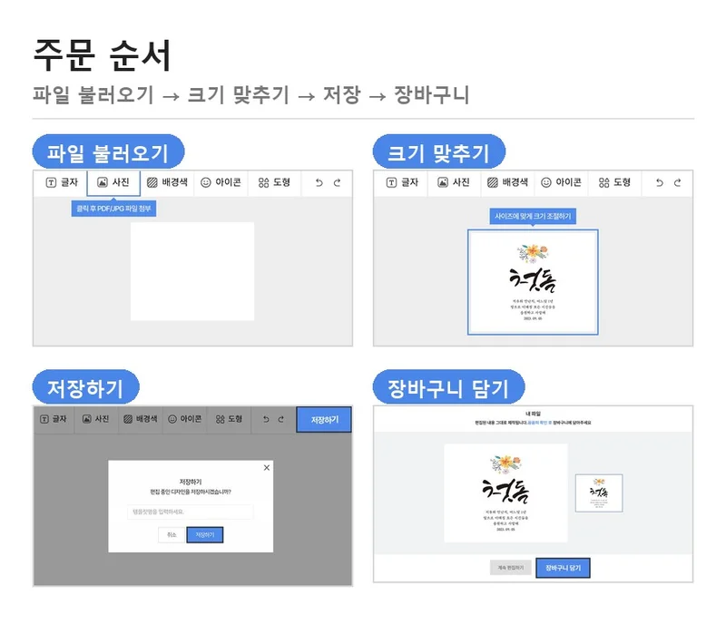Click undo arrow in 저장하기 panel toolbar

(x=266, y=419)
